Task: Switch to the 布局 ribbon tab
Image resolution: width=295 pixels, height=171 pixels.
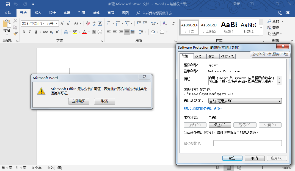Action: (67, 13)
